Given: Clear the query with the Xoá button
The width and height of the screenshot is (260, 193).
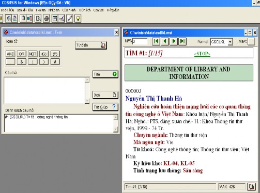Looking at the screenshot, I should [105, 95].
